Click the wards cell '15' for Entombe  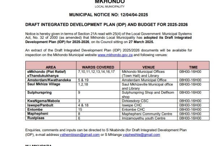(x=98, y=109)
